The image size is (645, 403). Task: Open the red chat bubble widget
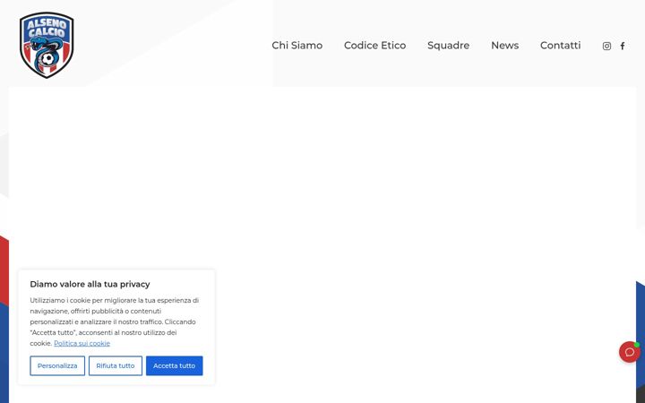630,352
